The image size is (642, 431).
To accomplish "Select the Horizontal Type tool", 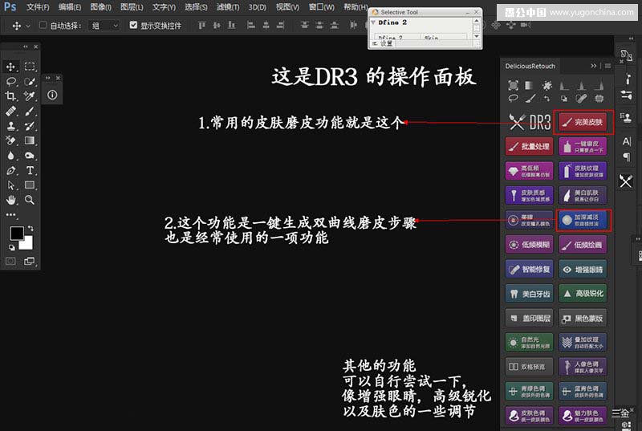I will point(30,170).
